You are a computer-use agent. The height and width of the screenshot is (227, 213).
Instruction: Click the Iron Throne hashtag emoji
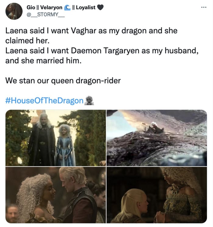point(89,100)
